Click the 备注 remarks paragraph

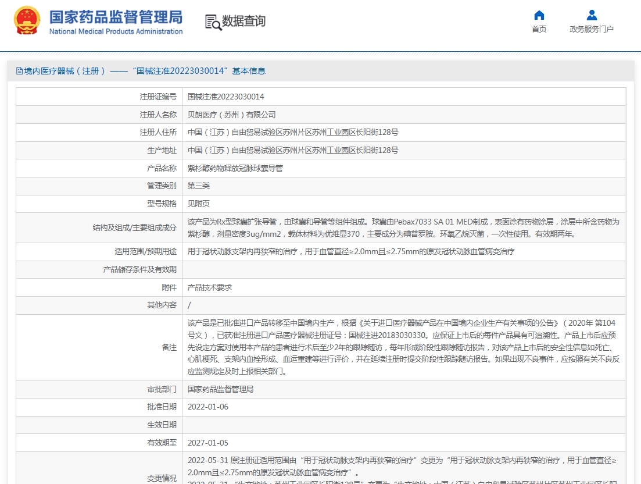[403, 347]
